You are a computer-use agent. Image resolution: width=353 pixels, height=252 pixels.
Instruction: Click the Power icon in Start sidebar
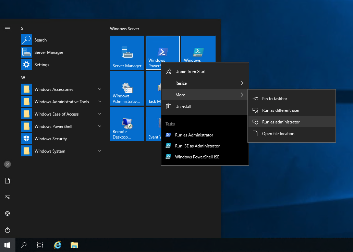(x=8, y=230)
